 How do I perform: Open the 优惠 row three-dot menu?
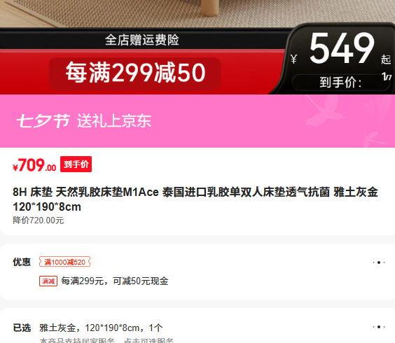click(x=379, y=262)
